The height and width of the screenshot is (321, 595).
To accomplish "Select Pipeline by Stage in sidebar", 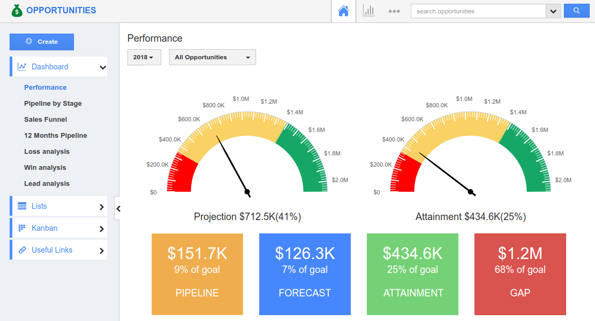I will [x=53, y=104].
